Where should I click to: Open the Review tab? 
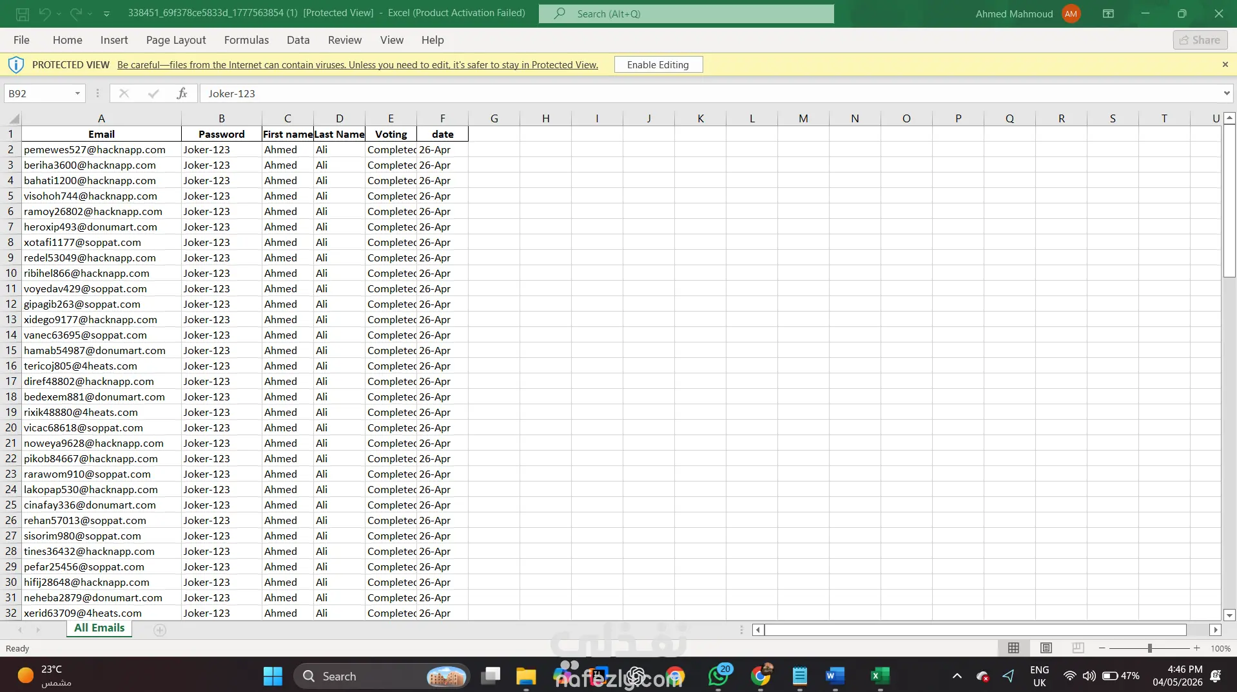tap(345, 40)
